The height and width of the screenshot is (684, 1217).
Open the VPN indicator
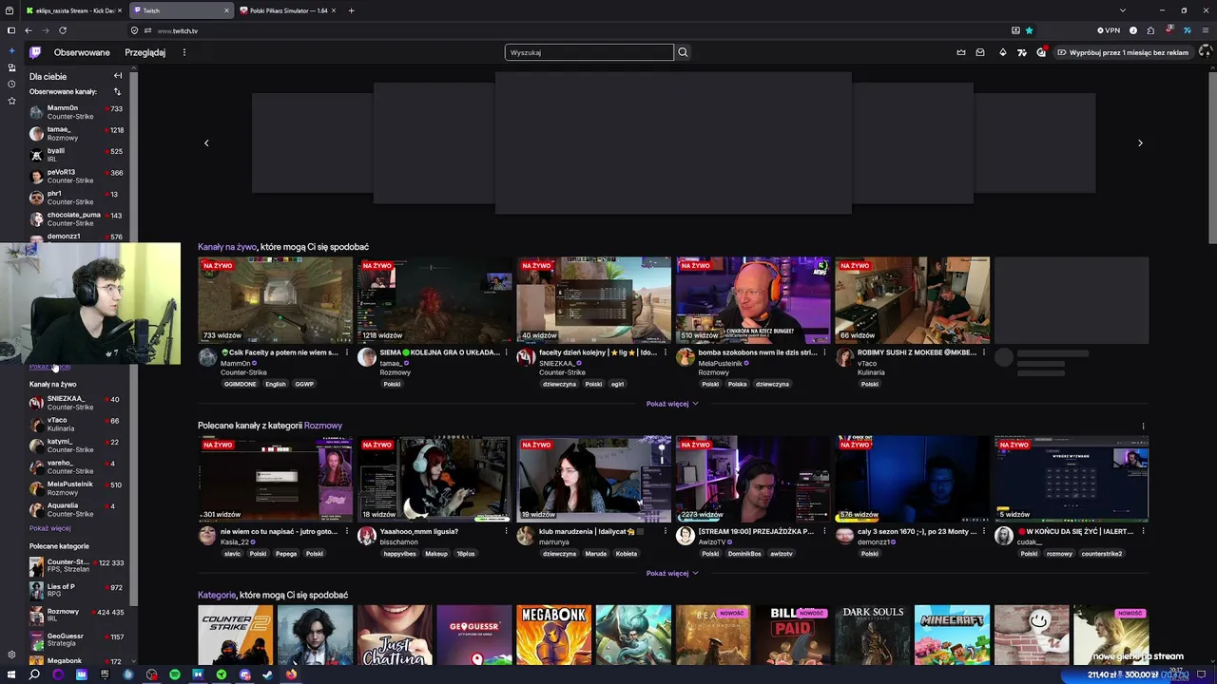(1109, 30)
